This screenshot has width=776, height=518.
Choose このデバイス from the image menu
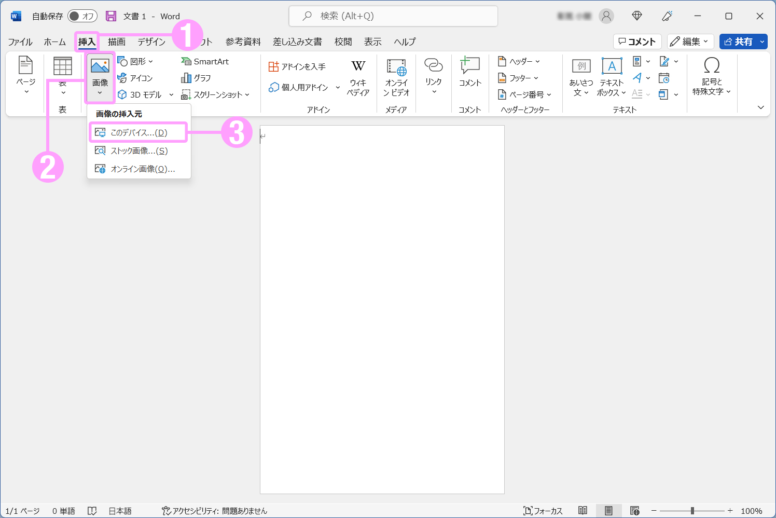pos(138,132)
